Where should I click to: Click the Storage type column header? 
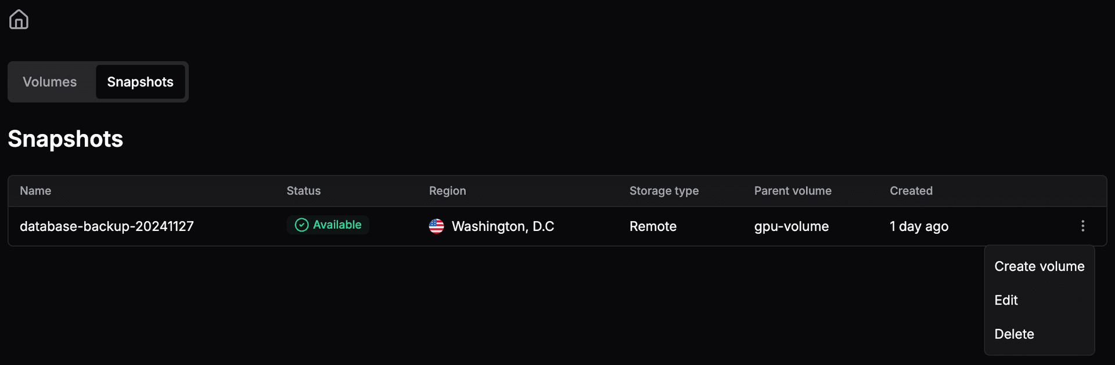[664, 191]
